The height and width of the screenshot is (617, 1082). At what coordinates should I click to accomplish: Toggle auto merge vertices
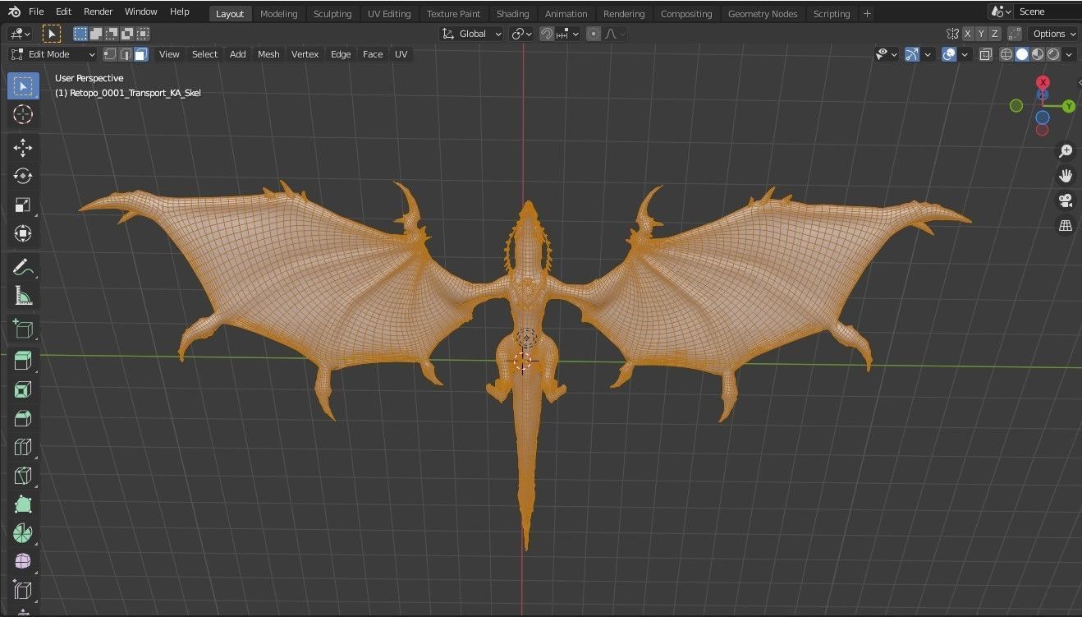click(x=1016, y=34)
